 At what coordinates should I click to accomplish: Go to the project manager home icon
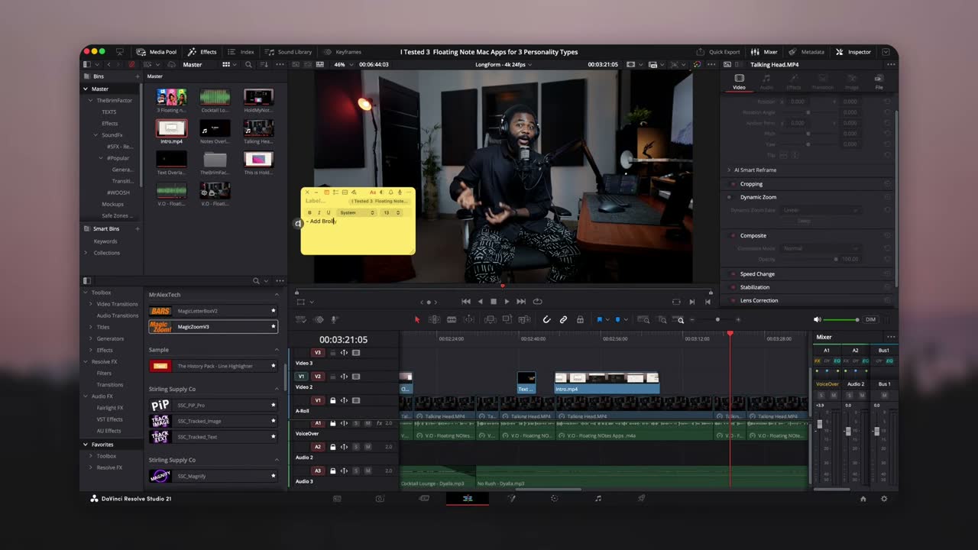(863, 499)
